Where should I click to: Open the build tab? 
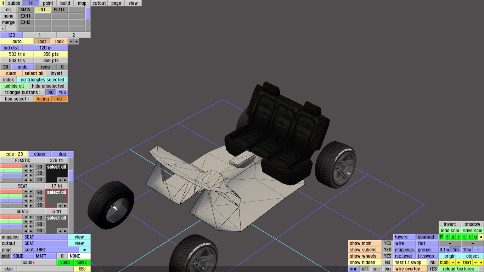pos(65,3)
